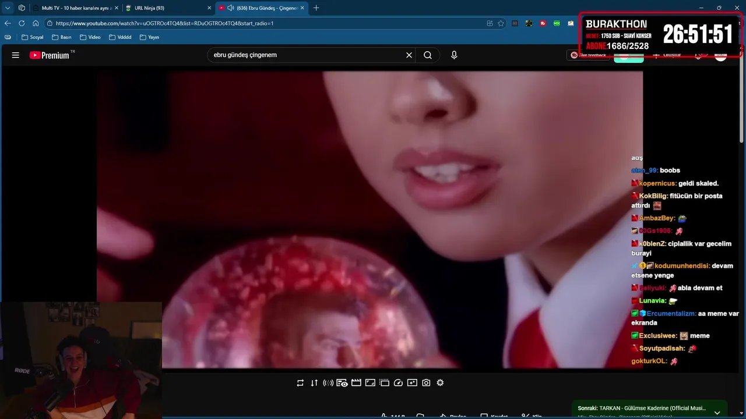
Task: Click the filmstrip player icon
Action: [x=384, y=383]
